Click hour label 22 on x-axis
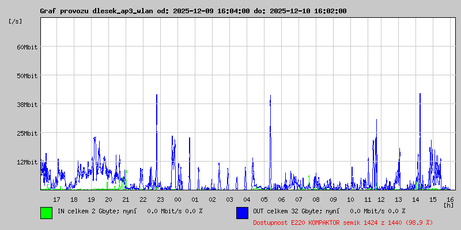The image size is (461, 230). tap(143, 200)
